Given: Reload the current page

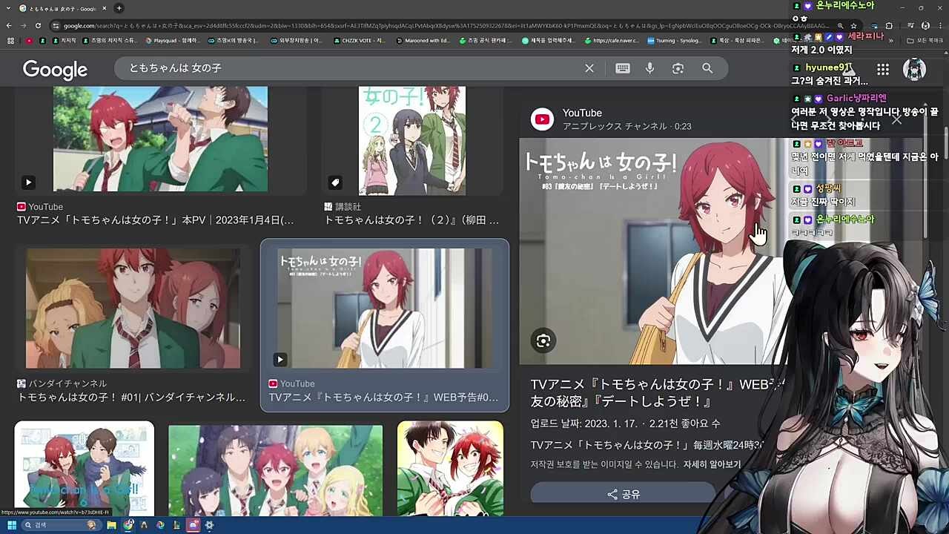Looking at the screenshot, I should click(x=38, y=25).
